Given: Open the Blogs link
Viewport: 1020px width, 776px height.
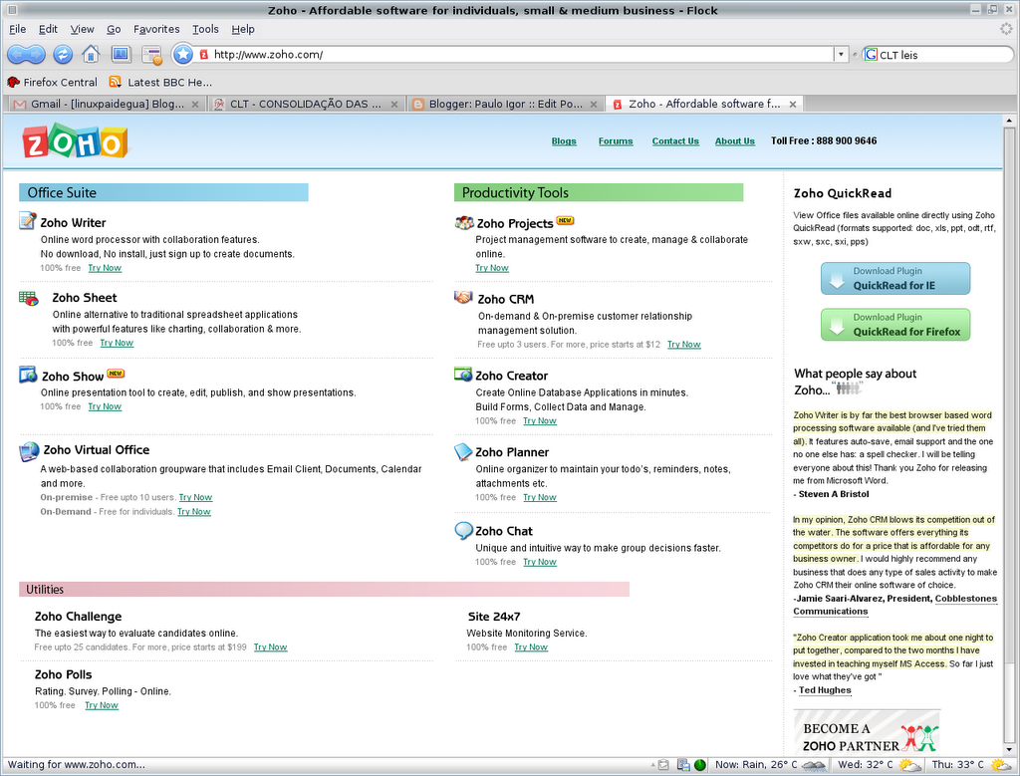Looking at the screenshot, I should click(x=564, y=141).
